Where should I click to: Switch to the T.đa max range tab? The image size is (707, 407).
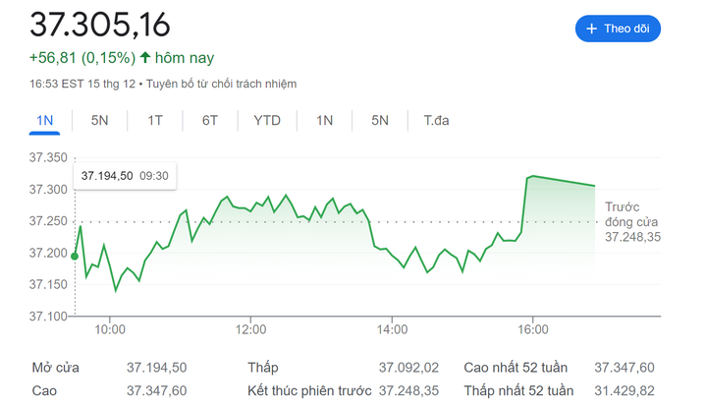(x=437, y=121)
